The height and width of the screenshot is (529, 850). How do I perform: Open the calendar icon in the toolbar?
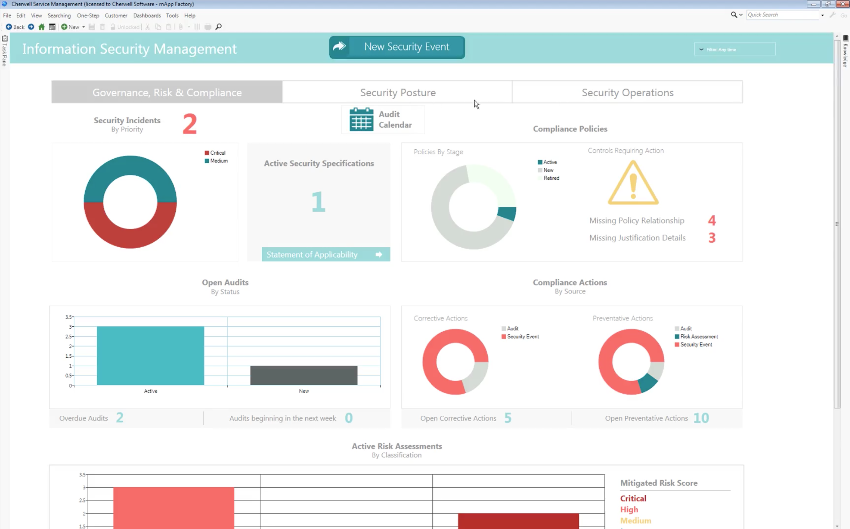tap(52, 27)
